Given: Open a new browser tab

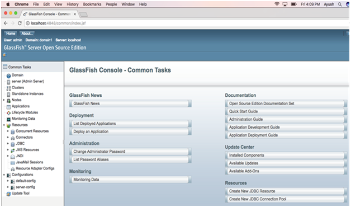Looking at the screenshot, I should [x=83, y=15].
